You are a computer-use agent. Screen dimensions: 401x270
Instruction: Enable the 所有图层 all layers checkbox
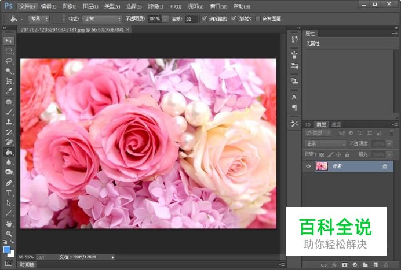(258, 19)
